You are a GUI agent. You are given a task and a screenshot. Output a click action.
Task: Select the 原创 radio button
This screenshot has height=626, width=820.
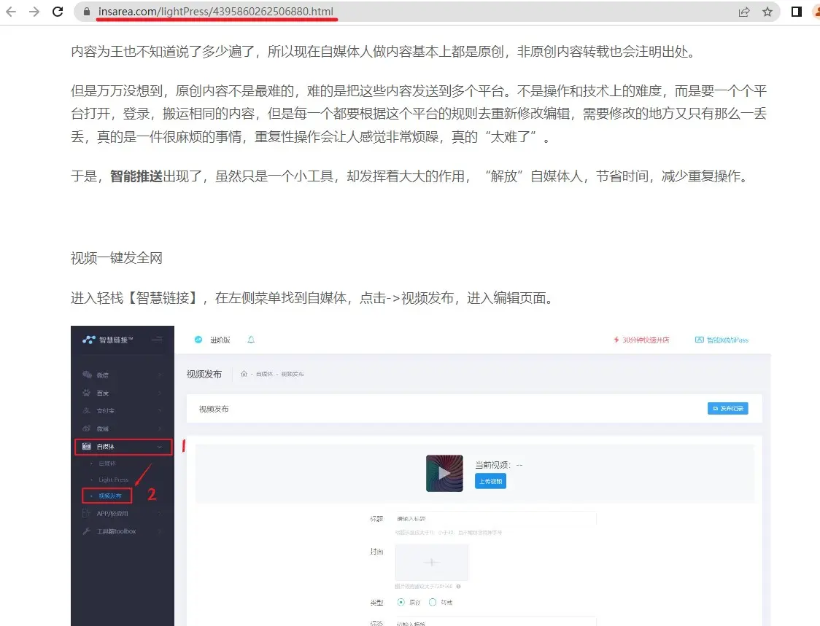401,602
